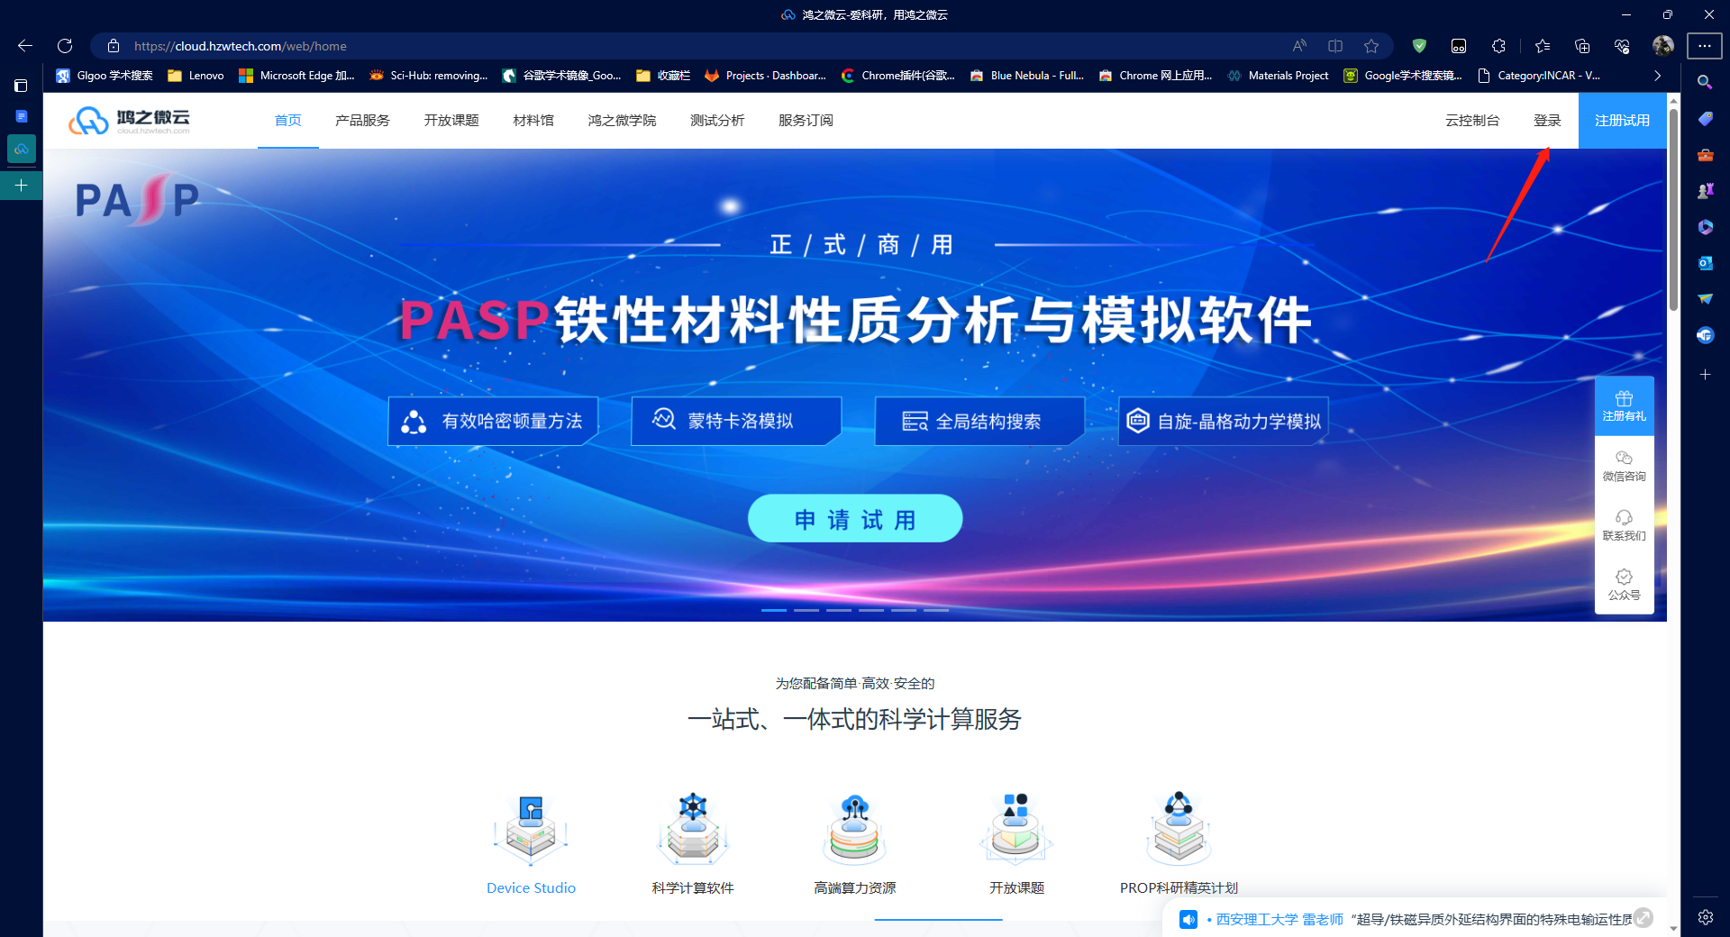Viewport: 1730px width, 937px height.
Task: Open the browser settings and more menu
Action: click(x=1705, y=46)
